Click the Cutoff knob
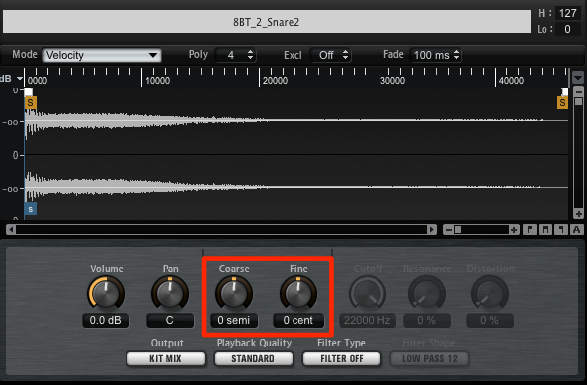Screen dimensions: 587x385 point(368,294)
